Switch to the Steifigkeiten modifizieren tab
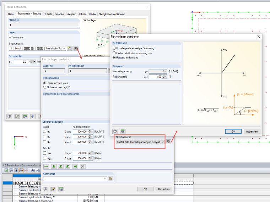Viewport: 270px width, 202px height. click(112, 14)
